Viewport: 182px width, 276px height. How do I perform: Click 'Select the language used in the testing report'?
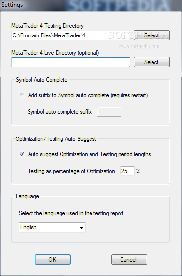[x=71, y=213]
